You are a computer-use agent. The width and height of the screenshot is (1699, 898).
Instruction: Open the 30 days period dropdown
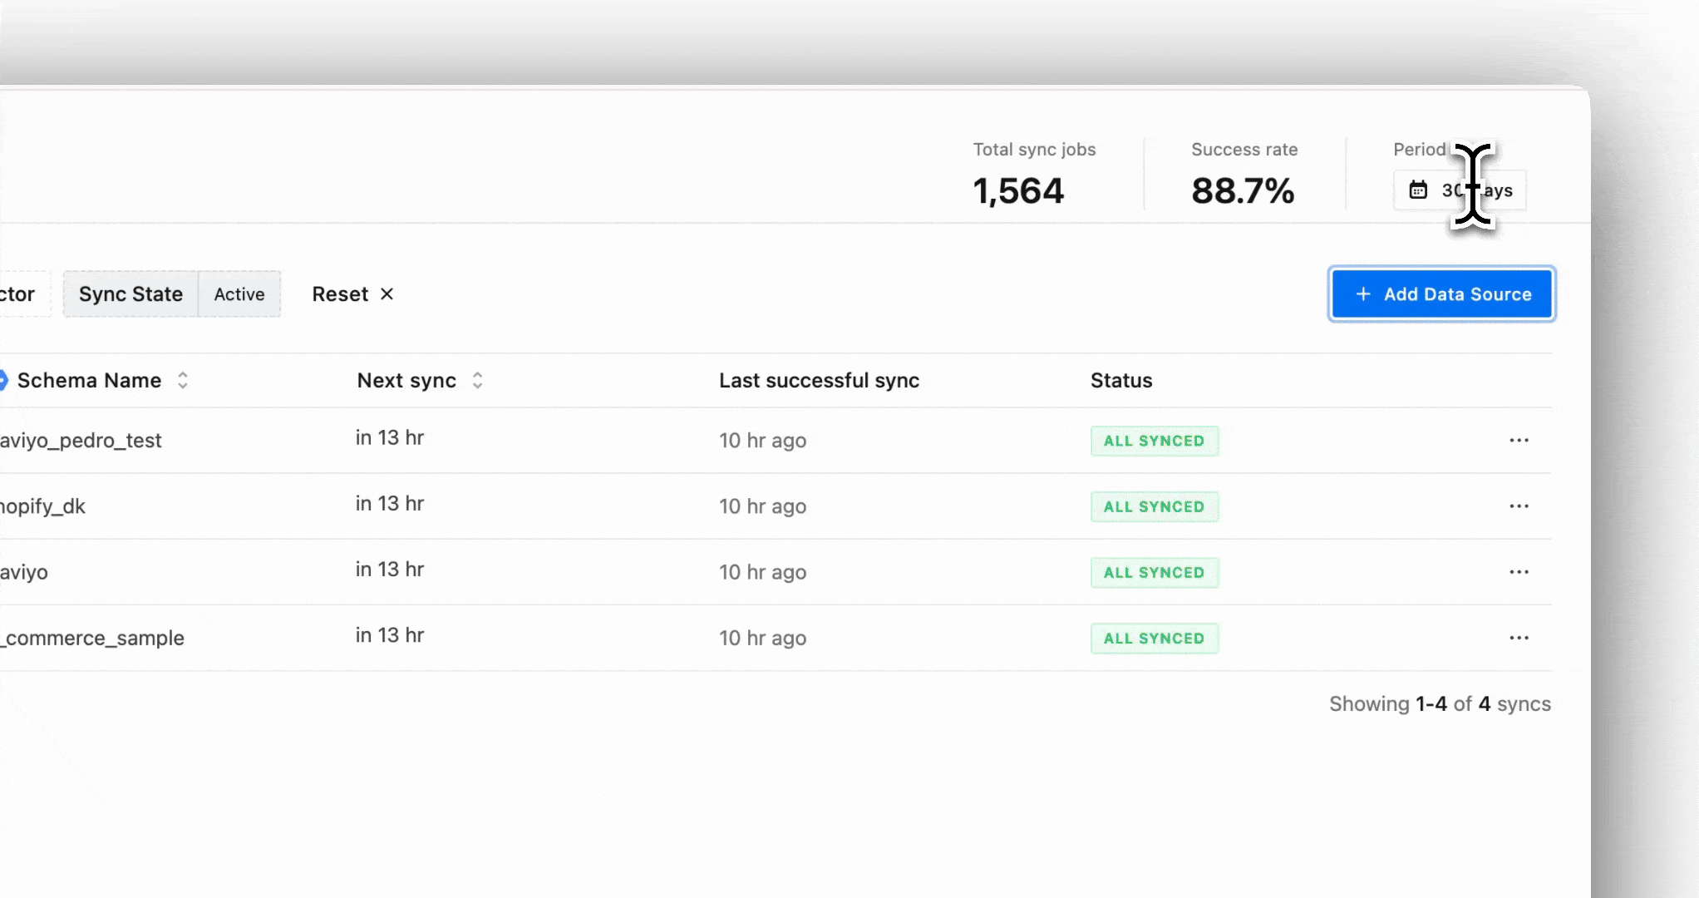(1460, 190)
